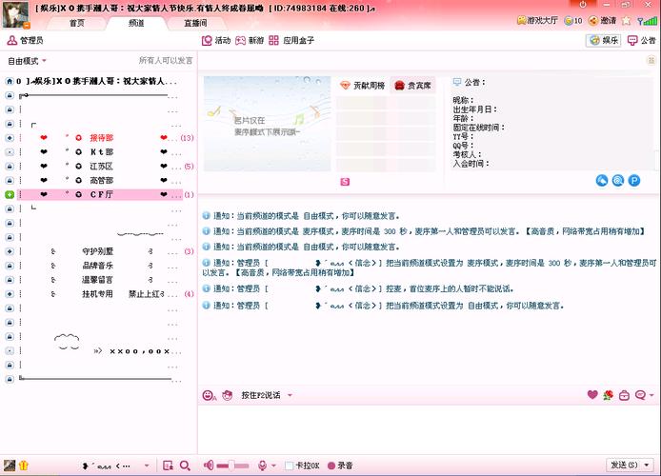Viewport: 661px width, 476px height.
Task: Click the 新游 new games icon
Action: pos(250,41)
